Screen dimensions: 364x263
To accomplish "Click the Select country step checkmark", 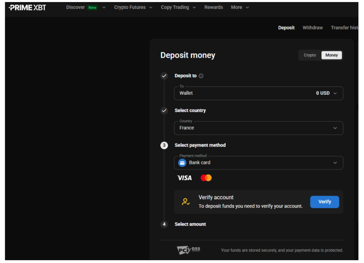I will 164,110.
